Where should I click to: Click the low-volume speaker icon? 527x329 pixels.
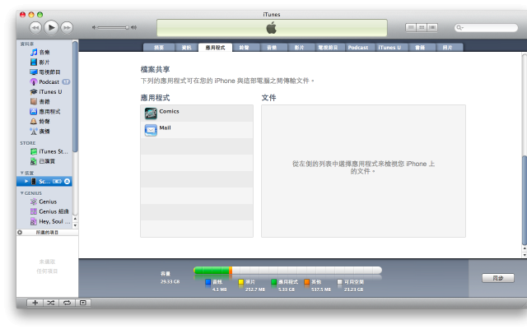94,27
